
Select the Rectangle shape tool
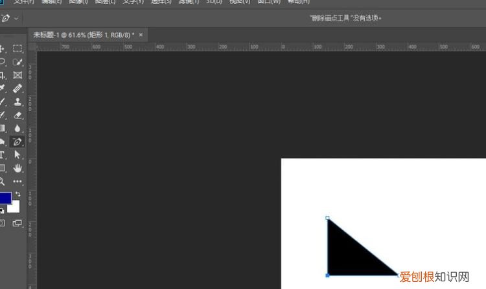pos(2,168)
